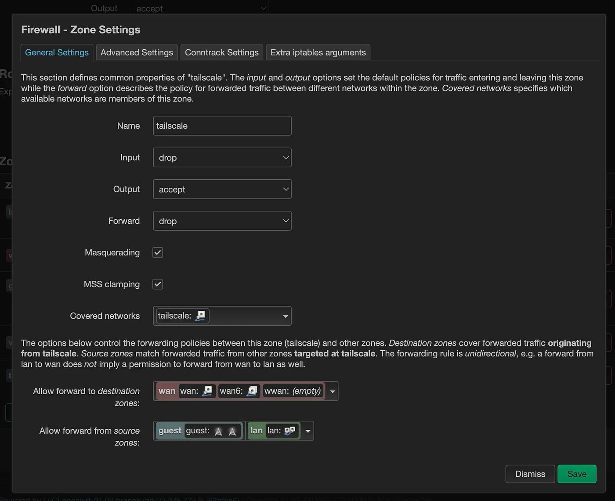Click the wan6 interface icon
Viewport: 615px width, 501px height.
pyautogui.click(x=252, y=391)
